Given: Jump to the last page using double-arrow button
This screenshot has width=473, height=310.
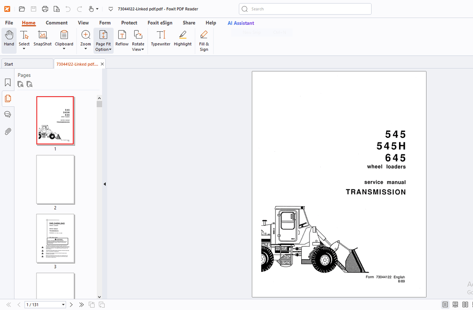Looking at the screenshot, I should [81, 304].
